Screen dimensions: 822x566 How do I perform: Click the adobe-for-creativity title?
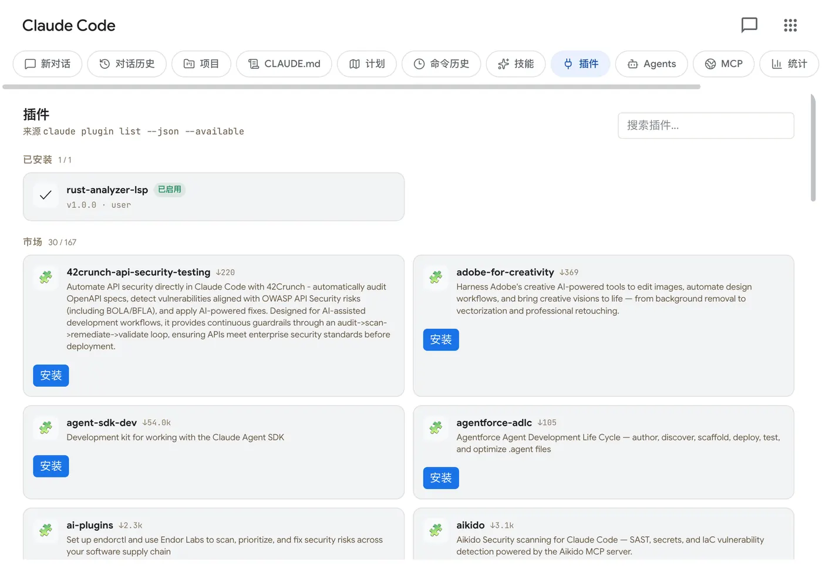tap(506, 272)
